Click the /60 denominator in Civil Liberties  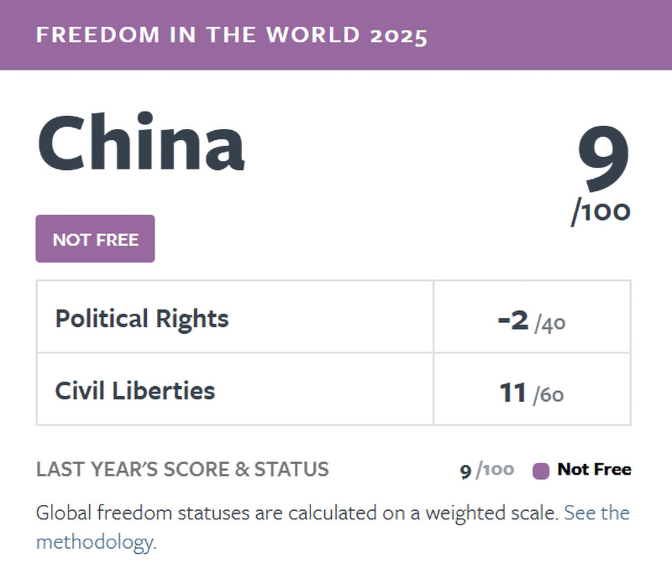click(x=549, y=395)
